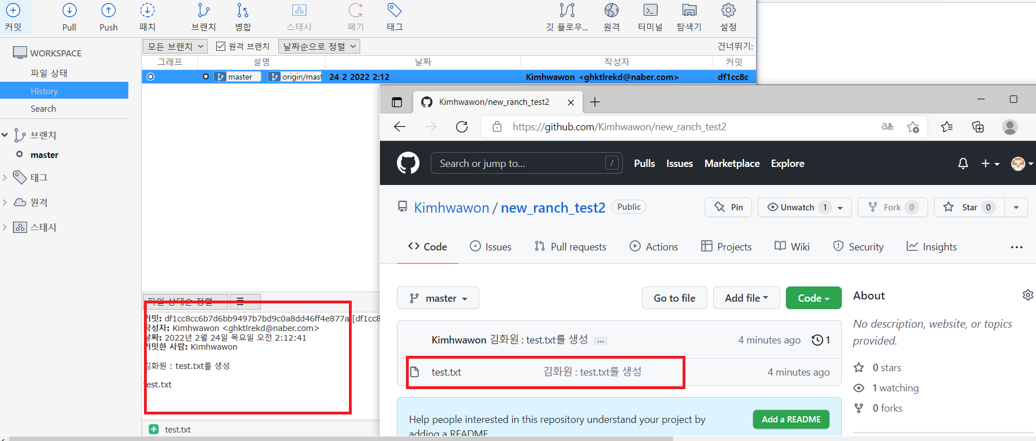This screenshot has height=441, width=1036.
Task: Select the df1cc8c commit row
Action: 448,77
